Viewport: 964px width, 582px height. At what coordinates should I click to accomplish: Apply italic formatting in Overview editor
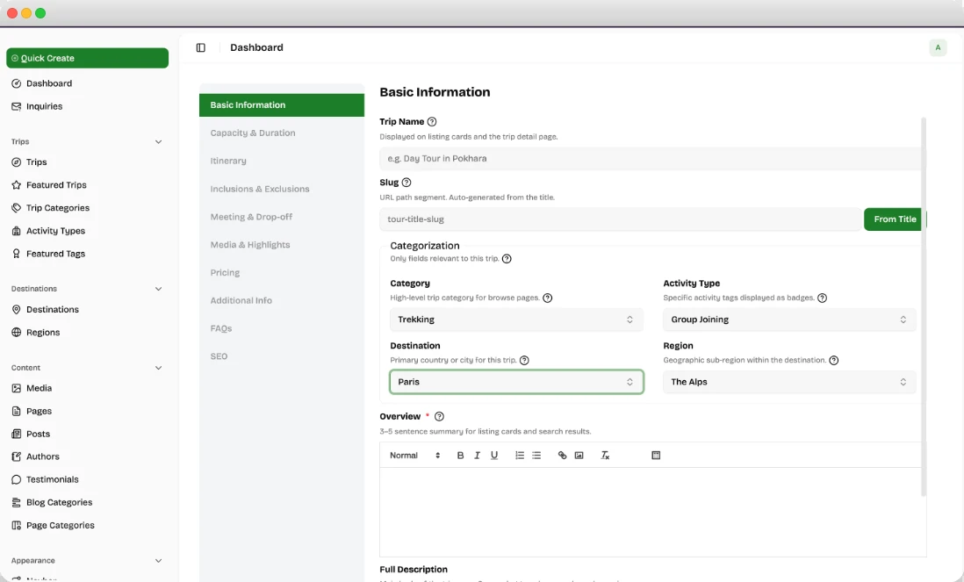(477, 456)
